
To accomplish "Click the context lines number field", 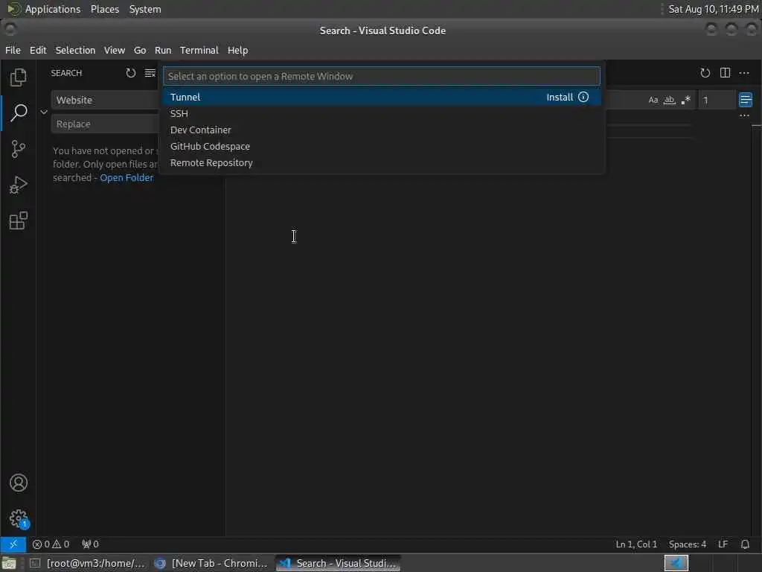I will point(717,101).
